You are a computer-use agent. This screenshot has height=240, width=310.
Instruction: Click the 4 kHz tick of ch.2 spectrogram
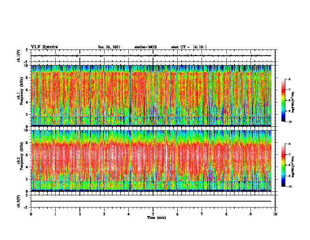(27, 167)
